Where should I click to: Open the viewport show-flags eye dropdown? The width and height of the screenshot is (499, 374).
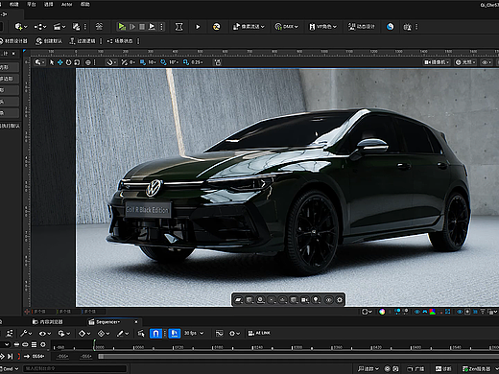pos(487,62)
